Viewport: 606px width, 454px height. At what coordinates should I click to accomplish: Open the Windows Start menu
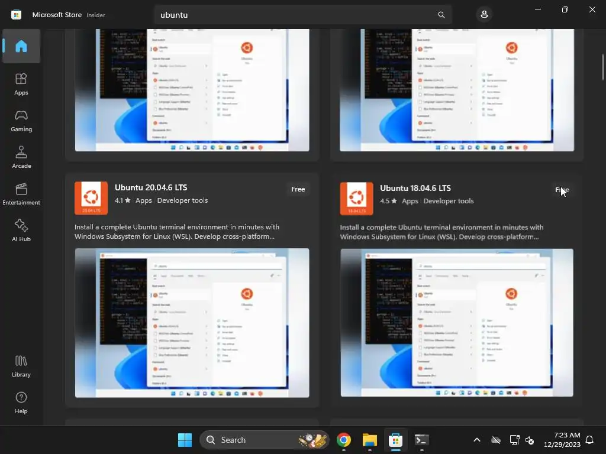[185, 440]
